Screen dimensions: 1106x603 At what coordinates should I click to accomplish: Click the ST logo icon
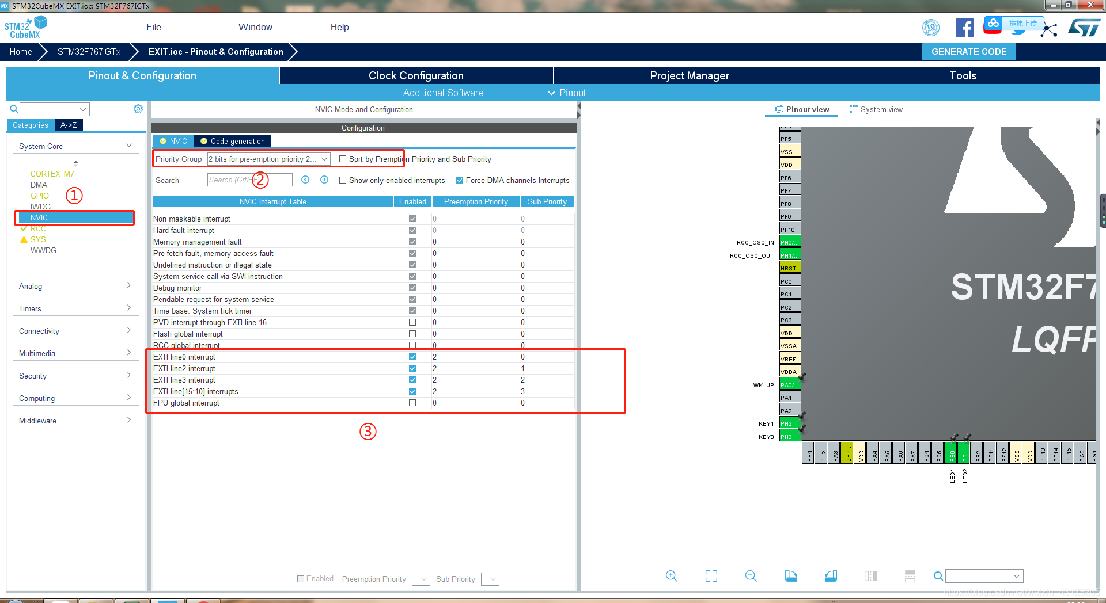coord(1084,28)
